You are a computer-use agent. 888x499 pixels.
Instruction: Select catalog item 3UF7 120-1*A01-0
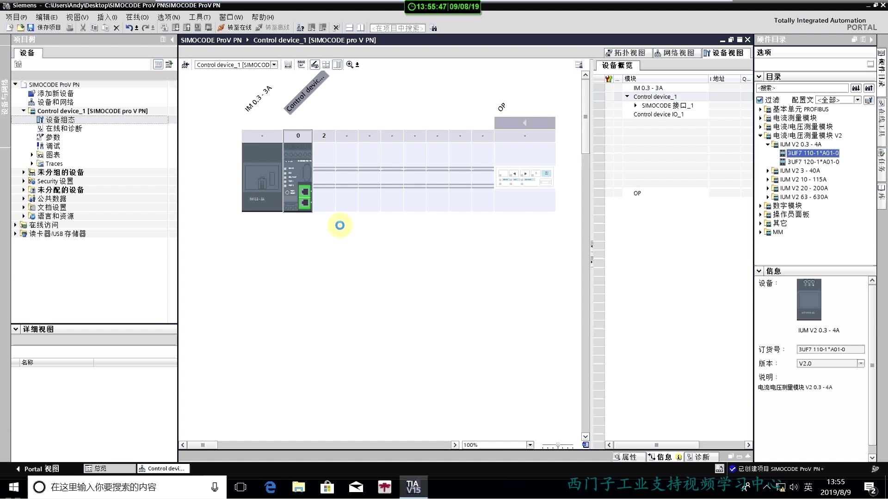813,162
